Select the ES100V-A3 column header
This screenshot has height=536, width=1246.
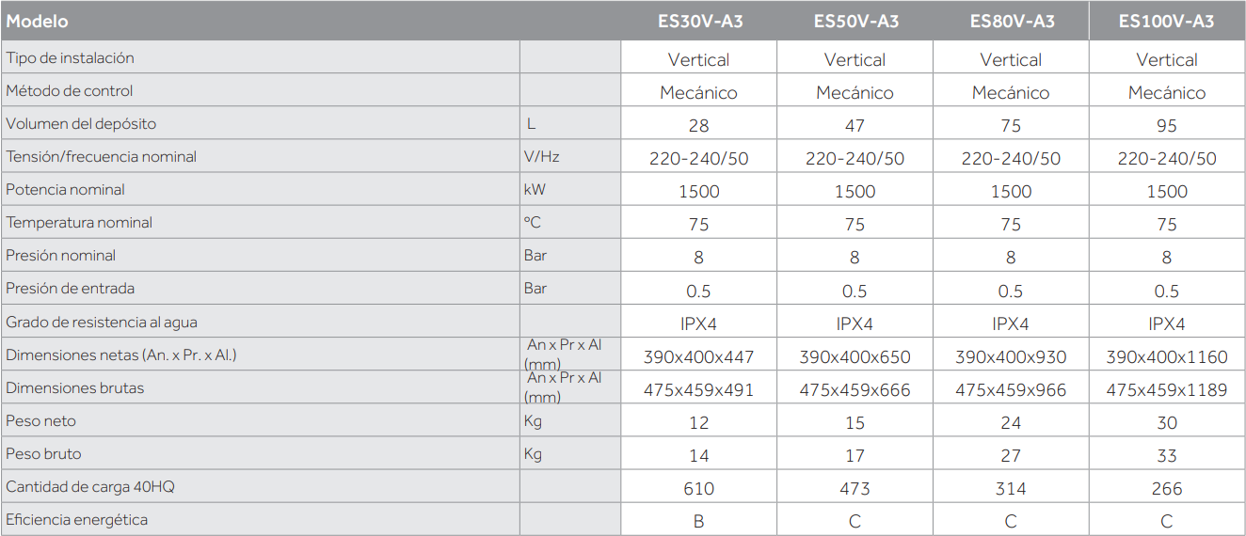point(1166,22)
